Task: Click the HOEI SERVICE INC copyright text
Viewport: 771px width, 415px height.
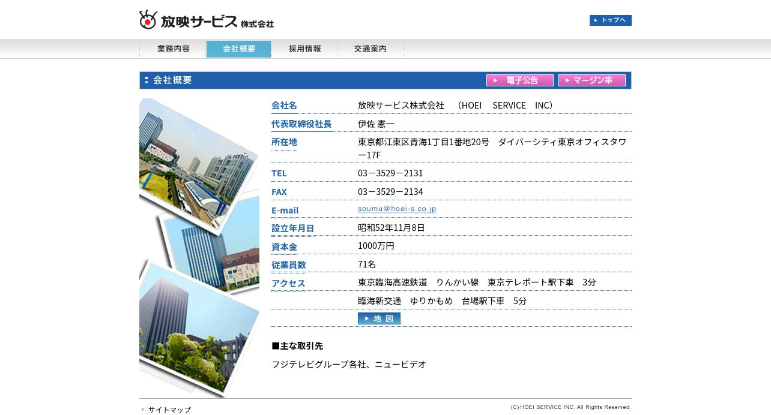Action: coord(570,407)
